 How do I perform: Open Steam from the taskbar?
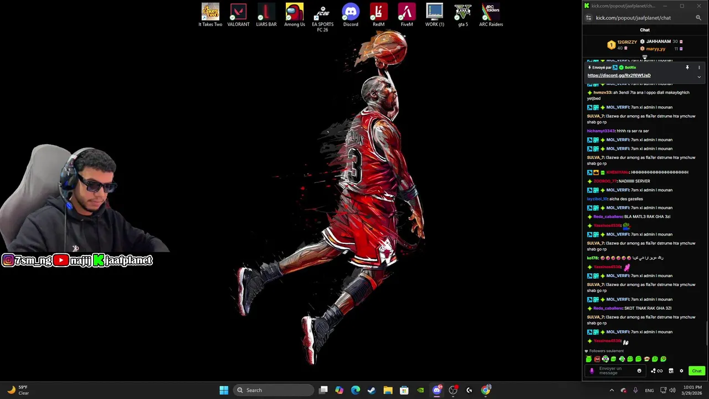[x=372, y=390]
